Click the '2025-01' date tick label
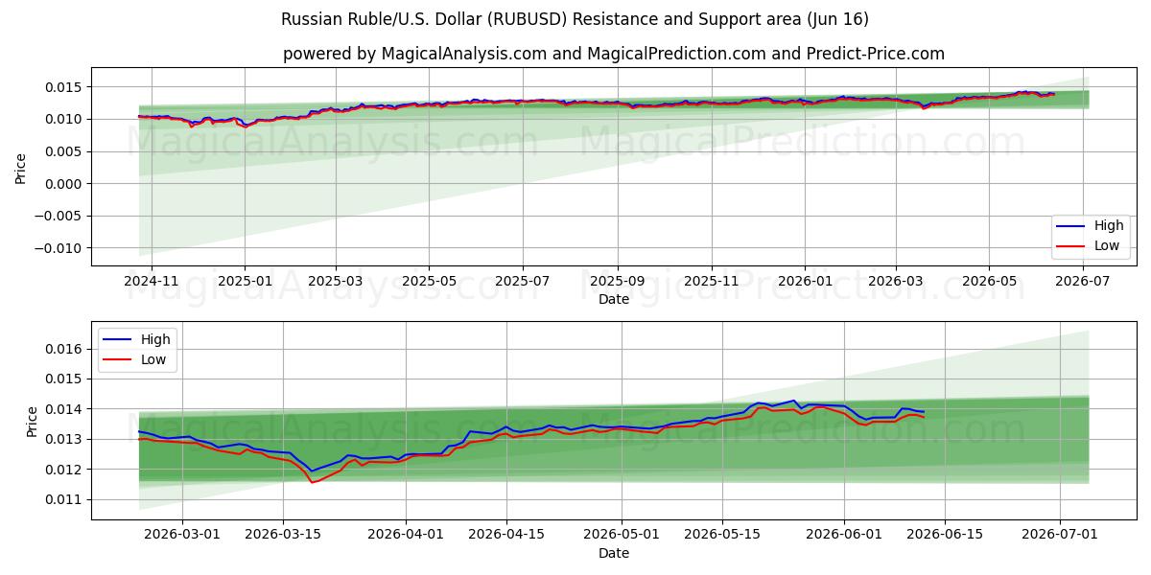This screenshot has width=1151, height=575. tap(245, 281)
